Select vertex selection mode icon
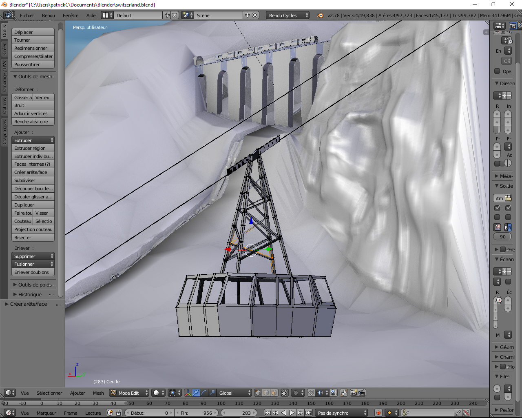522x418 pixels. click(x=258, y=393)
